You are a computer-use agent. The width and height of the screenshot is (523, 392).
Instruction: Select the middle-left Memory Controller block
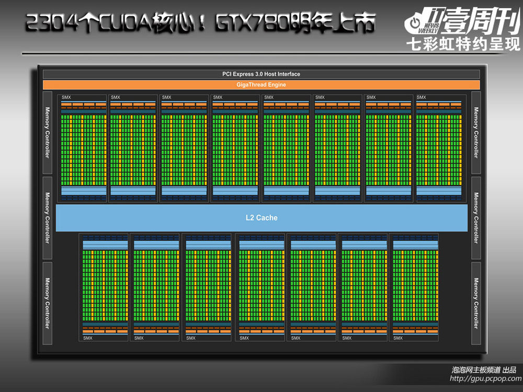(48, 218)
